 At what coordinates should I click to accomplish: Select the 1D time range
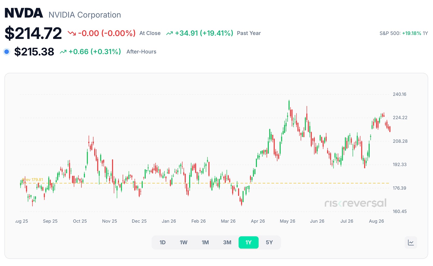[162, 243]
